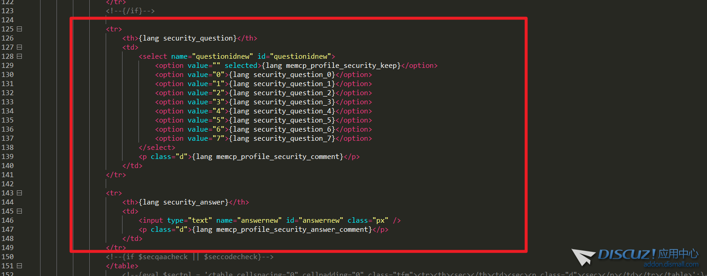
Task: Click line number 124 in the gutter
Action: click(8, 20)
